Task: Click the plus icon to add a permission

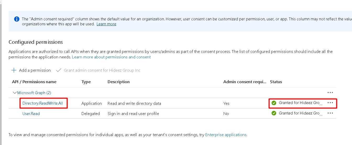Action: click(x=14, y=70)
